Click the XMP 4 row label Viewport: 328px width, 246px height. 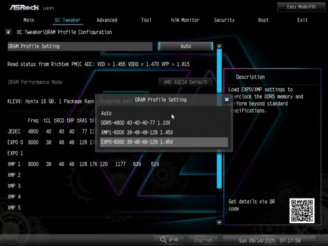pos(14,196)
